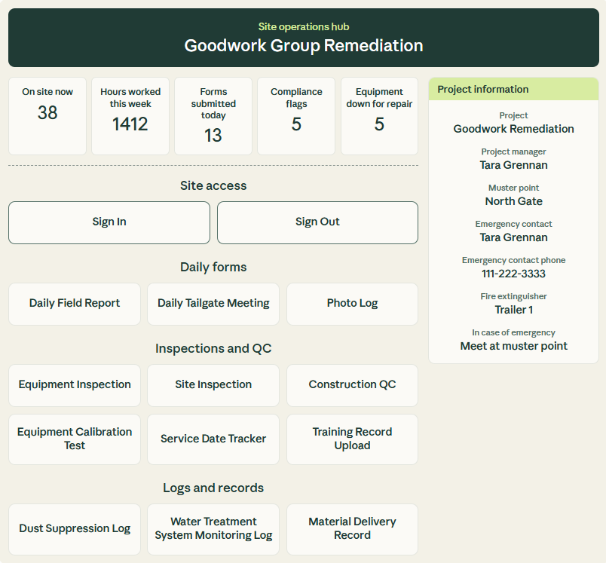Click the Inspections and QC heading
Screen dimensions: 606x563
coord(213,348)
